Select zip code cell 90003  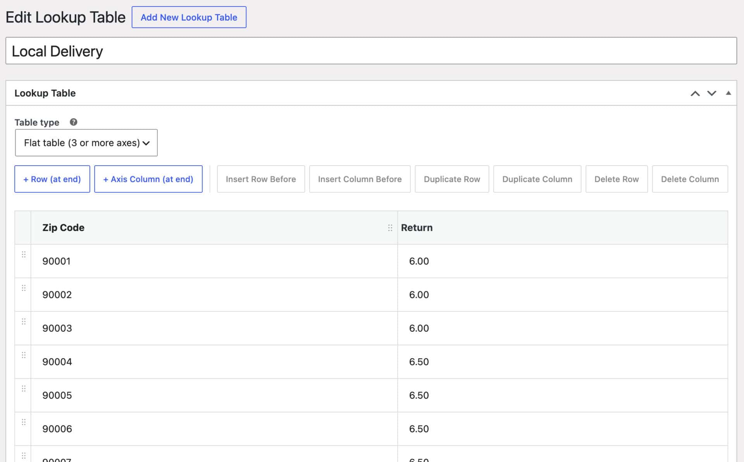pos(214,328)
